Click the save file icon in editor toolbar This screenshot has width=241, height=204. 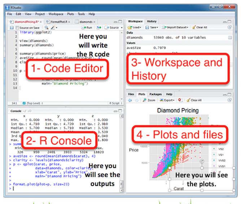[x=12, y=27]
